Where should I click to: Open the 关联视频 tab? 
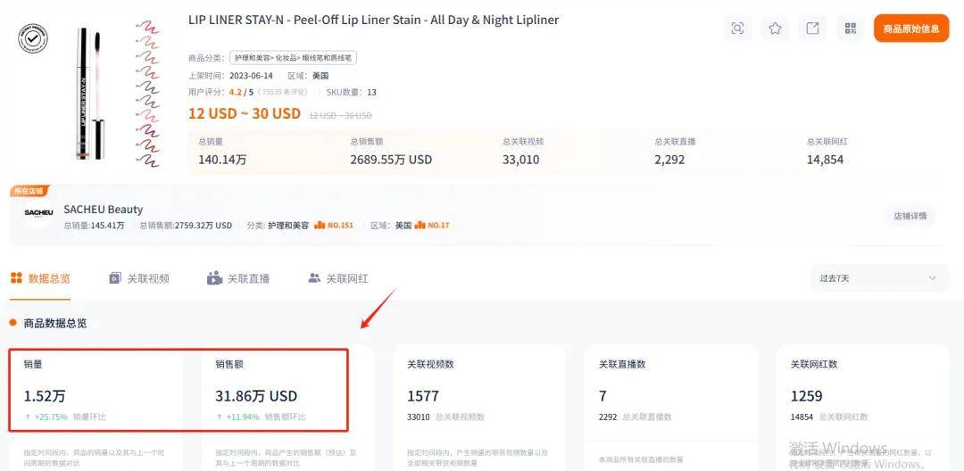138,278
